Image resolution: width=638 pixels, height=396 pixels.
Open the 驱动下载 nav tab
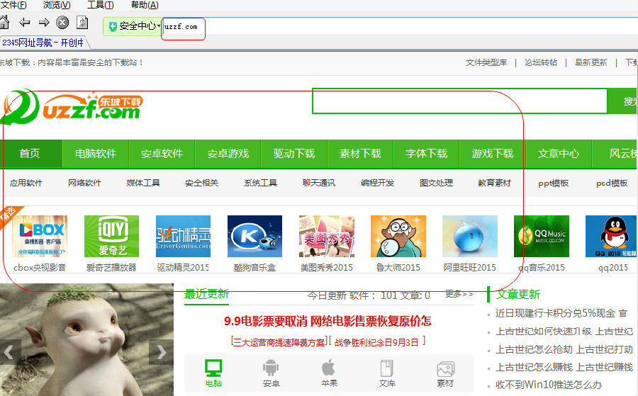pyautogui.click(x=294, y=154)
